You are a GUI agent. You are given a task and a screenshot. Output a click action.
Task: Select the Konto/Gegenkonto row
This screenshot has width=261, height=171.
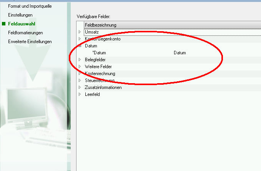(173, 39)
